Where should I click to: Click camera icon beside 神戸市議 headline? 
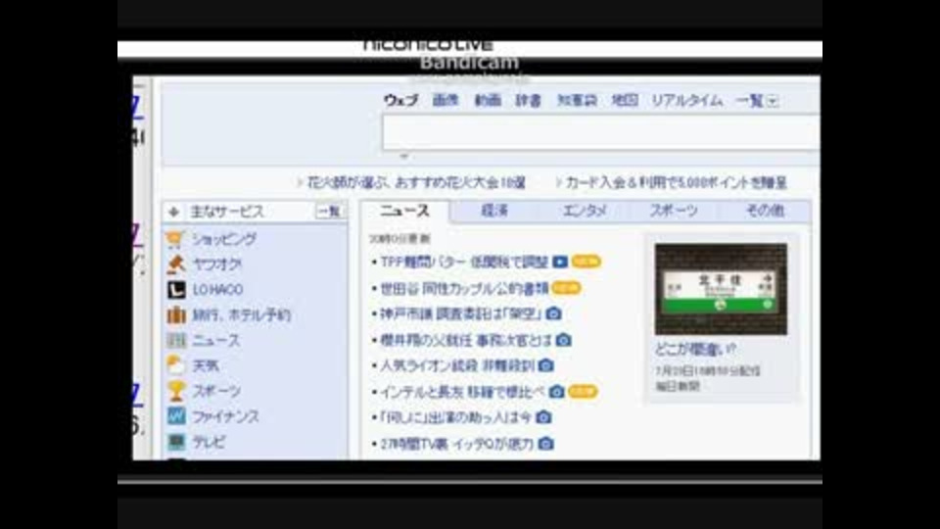tap(554, 313)
